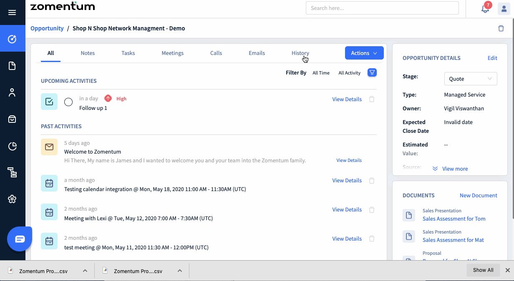Open the Pipeline icon in the sidebar
Viewport: 514px width, 281px height.
tap(13, 172)
